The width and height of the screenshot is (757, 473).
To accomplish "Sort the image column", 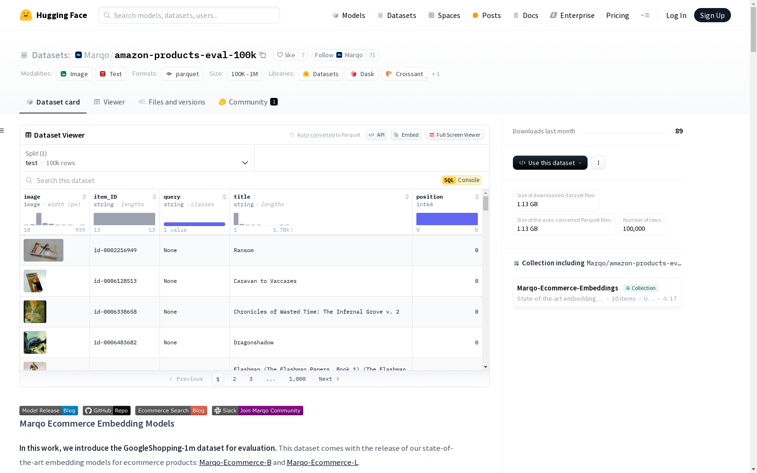I will [84, 197].
